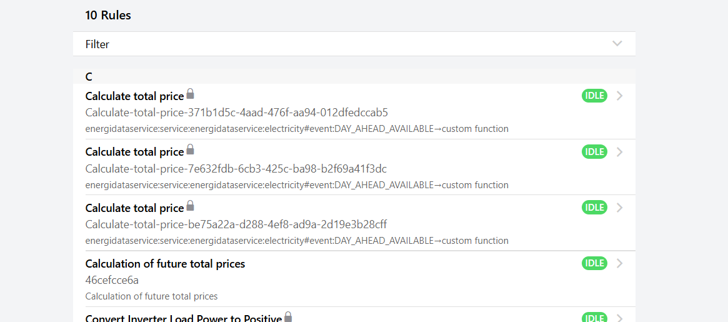Open Convert Inverter Load Power to Positive rule
Image resolution: width=728 pixels, height=322 pixels.
click(183, 318)
